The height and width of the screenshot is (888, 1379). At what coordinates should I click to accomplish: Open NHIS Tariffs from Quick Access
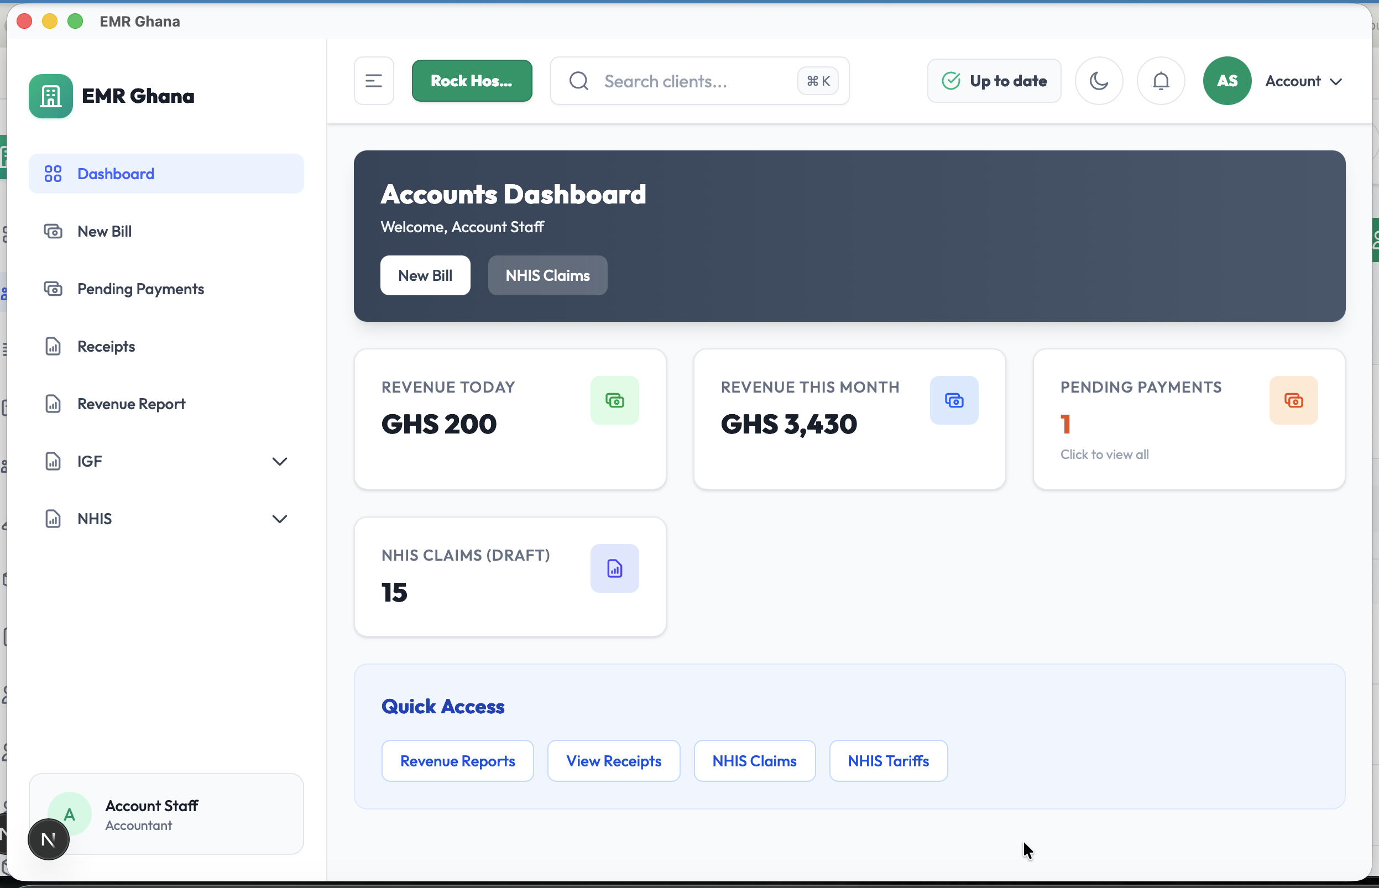[888, 761]
